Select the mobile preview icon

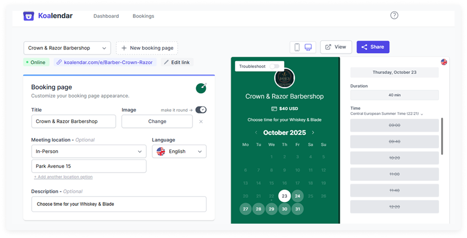pos(296,47)
